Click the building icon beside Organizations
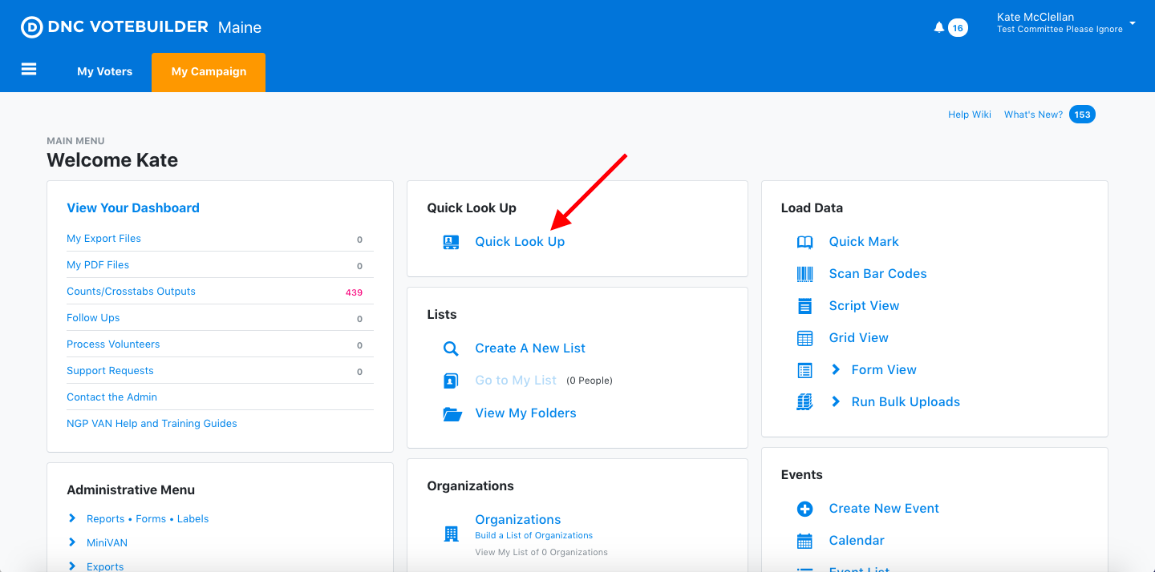This screenshot has height=572, width=1155. click(451, 534)
